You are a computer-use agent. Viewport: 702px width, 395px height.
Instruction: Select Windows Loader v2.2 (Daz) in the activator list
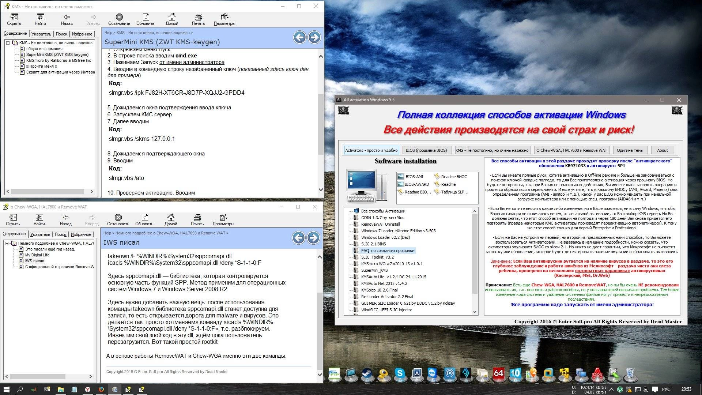coord(385,237)
